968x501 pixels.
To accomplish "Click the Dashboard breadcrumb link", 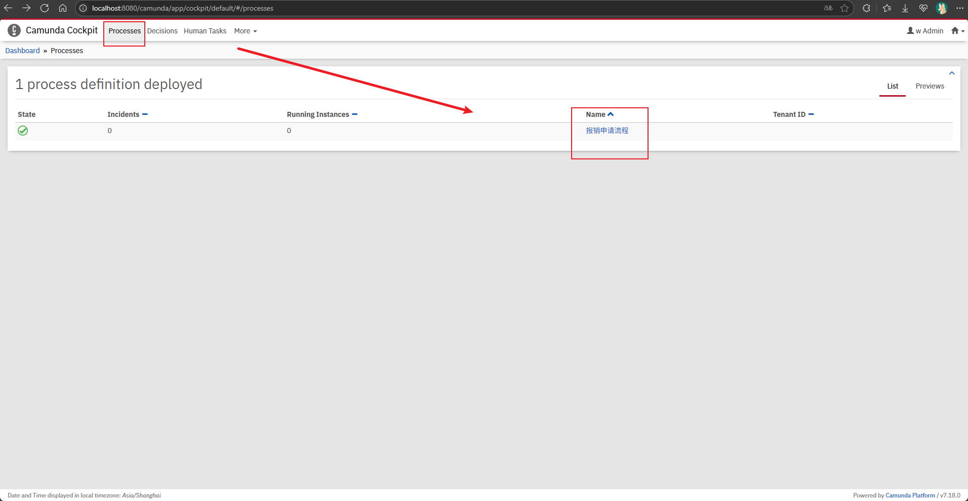I will pyautogui.click(x=22, y=51).
